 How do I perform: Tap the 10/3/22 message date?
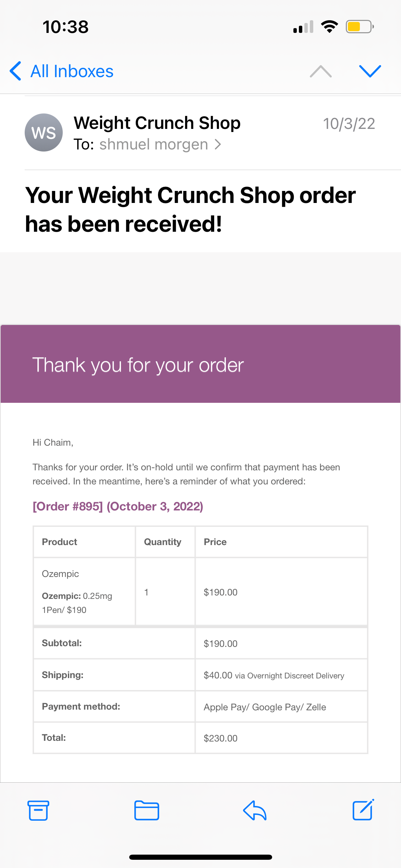click(349, 124)
